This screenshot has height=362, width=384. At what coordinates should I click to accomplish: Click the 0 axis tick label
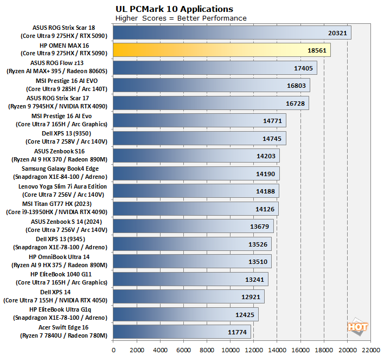pos(113,350)
